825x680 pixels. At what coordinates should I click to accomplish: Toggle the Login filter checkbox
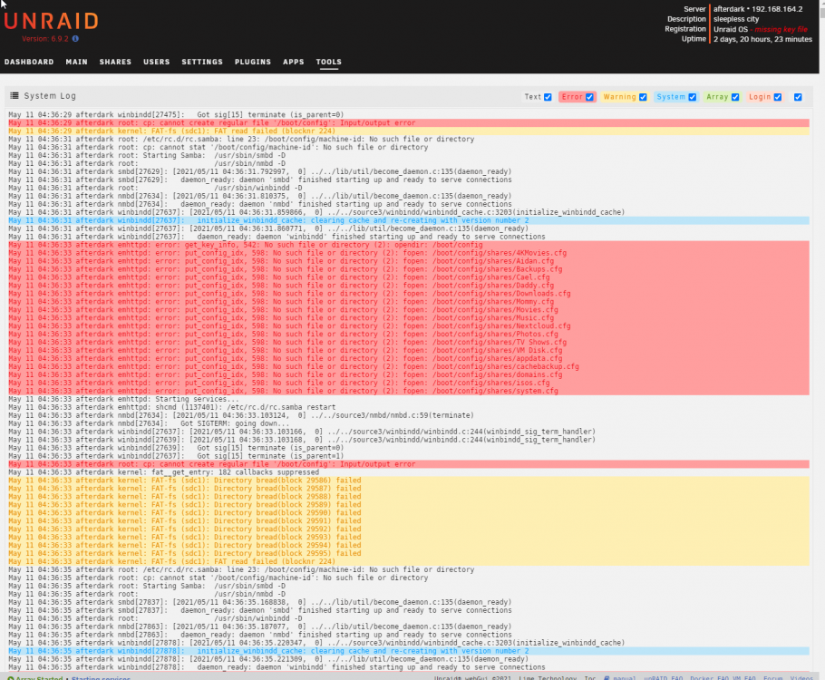pos(778,97)
